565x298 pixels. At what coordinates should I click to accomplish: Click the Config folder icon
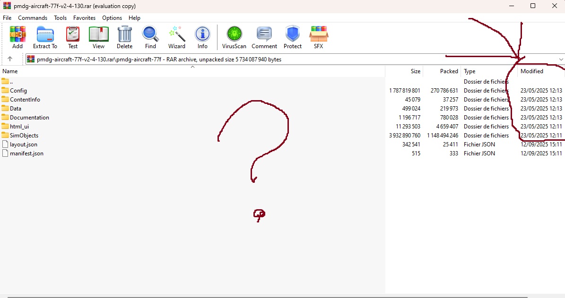[x=5, y=90]
